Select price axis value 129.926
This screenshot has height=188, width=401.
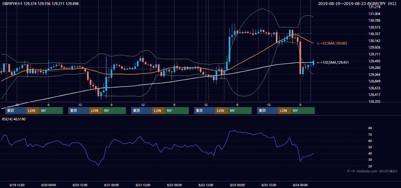[374, 47]
